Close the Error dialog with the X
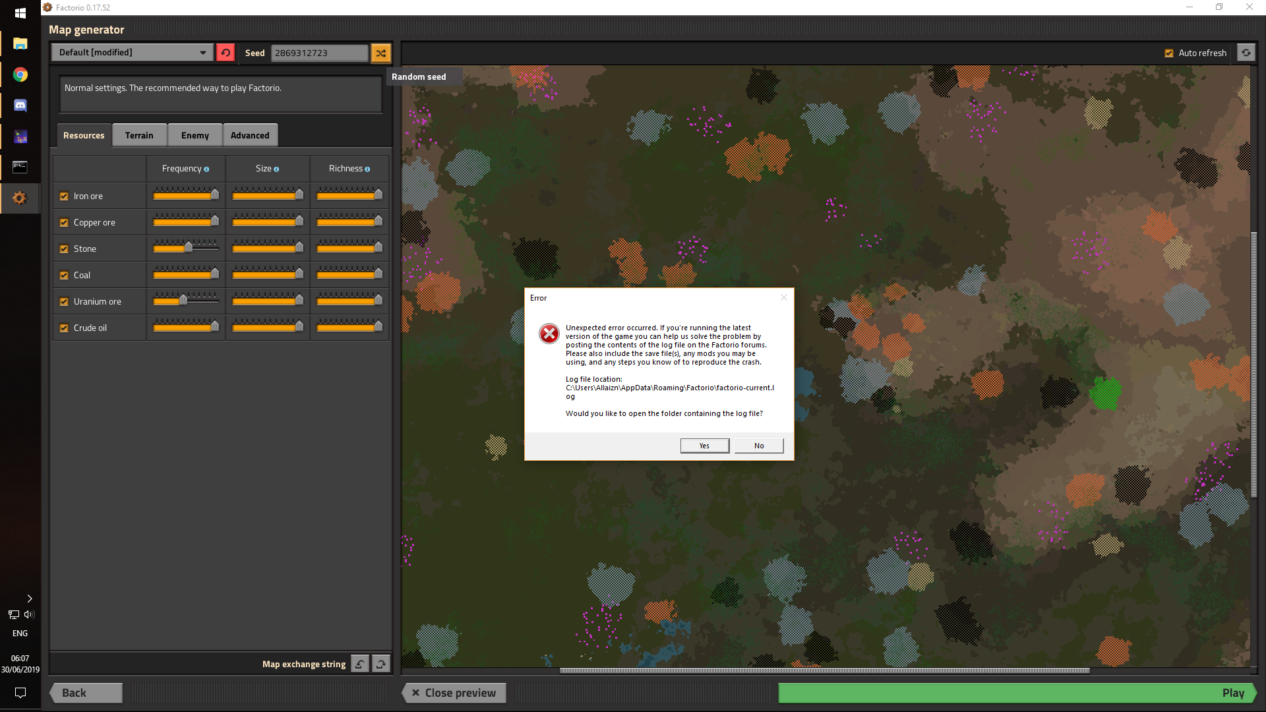Image resolution: width=1266 pixels, height=712 pixels. [x=784, y=297]
